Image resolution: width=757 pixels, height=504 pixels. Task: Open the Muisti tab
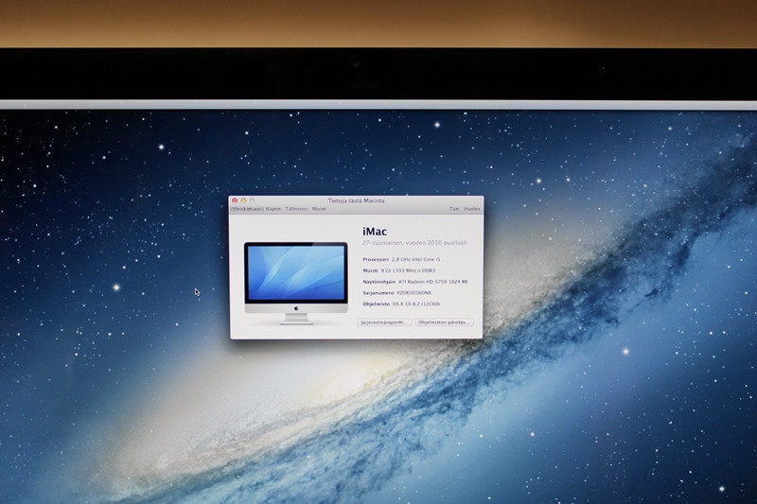(319, 209)
